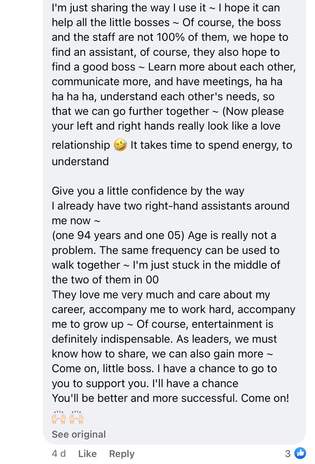The width and height of the screenshot is (315, 464).
Task: Click the phrase 'the two of them in 00'
Action: (105, 280)
